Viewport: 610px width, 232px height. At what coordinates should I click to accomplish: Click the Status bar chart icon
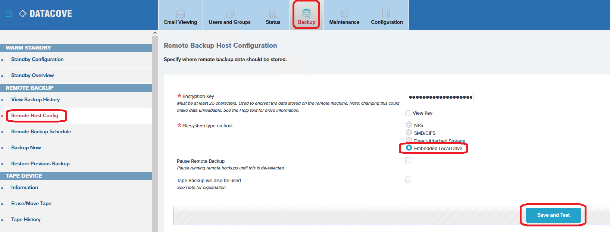click(x=273, y=13)
